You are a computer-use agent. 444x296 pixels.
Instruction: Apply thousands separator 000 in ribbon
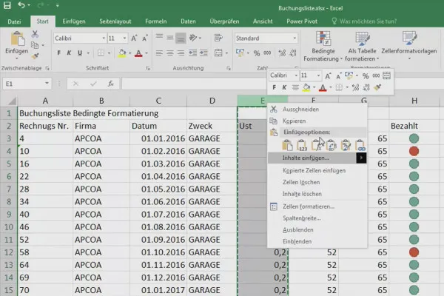point(267,53)
